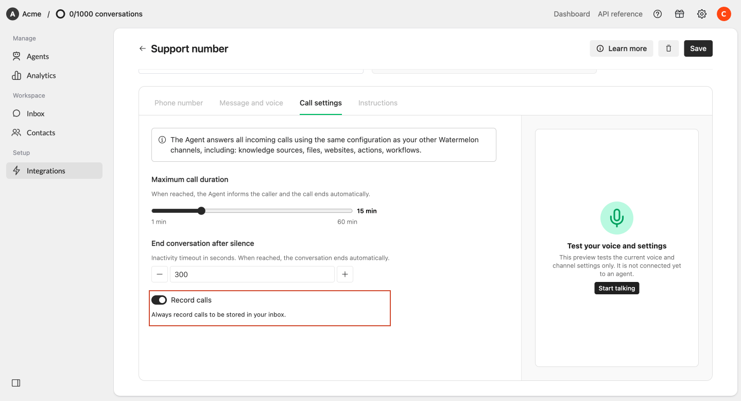Click the Learn more button
741x401 pixels.
pyautogui.click(x=622, y=48)
